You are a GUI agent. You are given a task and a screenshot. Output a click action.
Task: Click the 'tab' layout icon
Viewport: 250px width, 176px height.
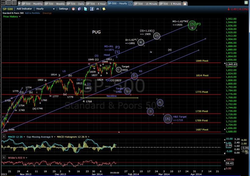click(x=3, y=2)
